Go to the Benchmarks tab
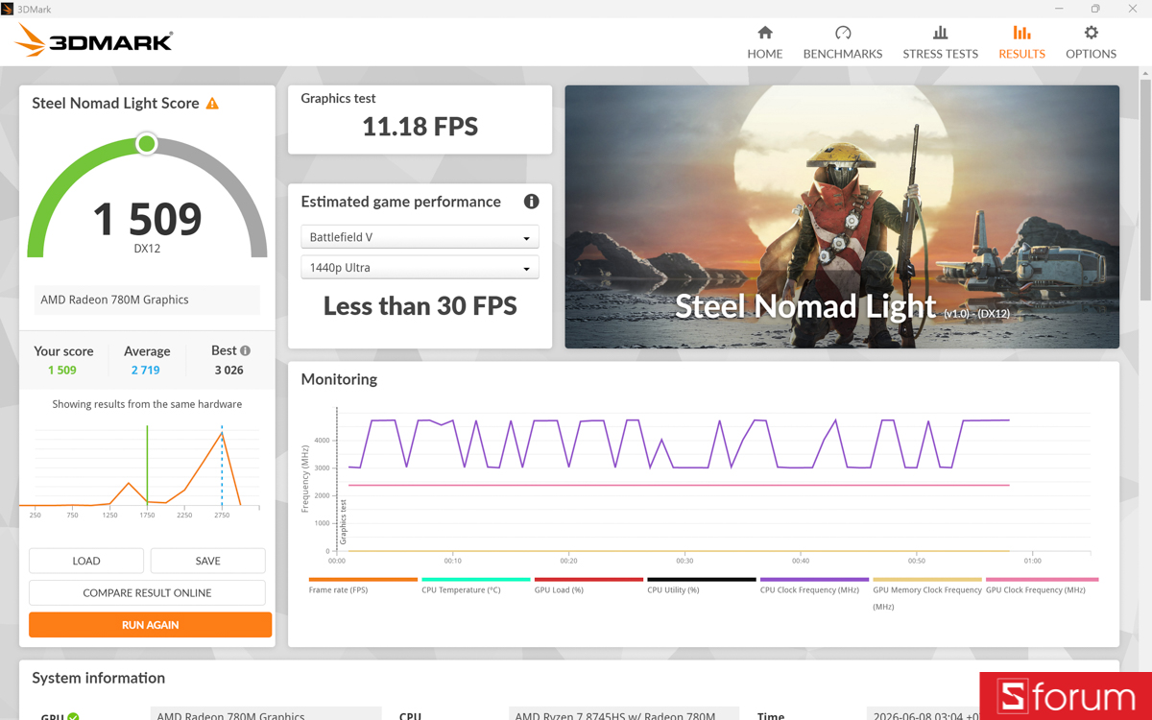The height and width of the screenshot is (720, 1152). (x=842, y=43)
